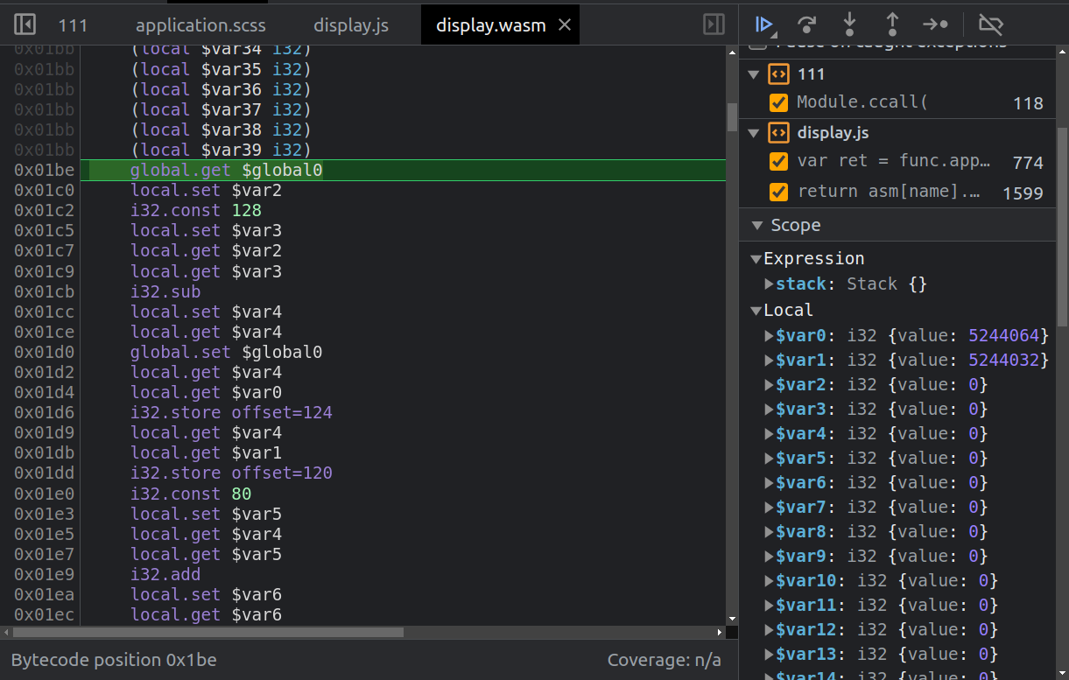
Task: Expand the stack expression entry
Action: click(x=769, y=284)
